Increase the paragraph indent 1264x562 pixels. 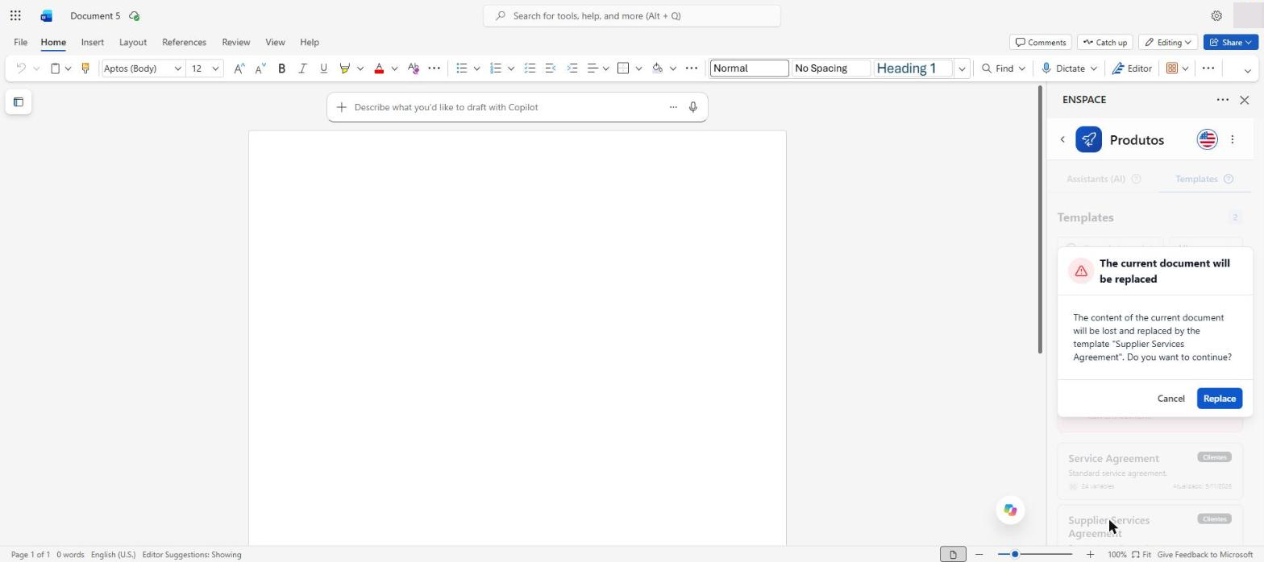(572, 68)
